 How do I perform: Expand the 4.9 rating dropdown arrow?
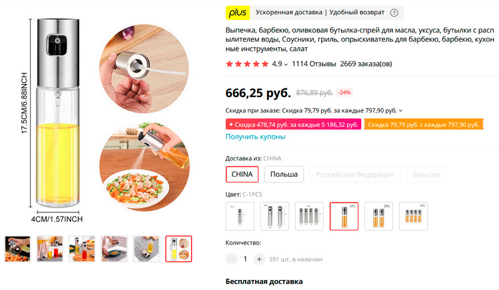point(286,64)
